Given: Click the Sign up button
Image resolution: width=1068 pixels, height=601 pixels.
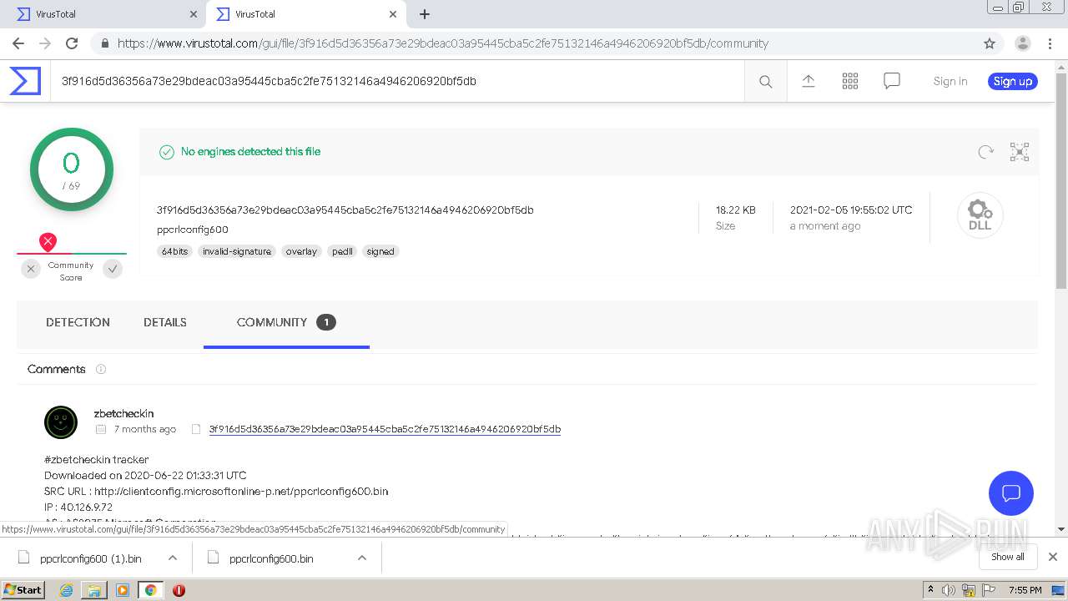Looking at the screenshot, I should click(x=1013, y=81).
